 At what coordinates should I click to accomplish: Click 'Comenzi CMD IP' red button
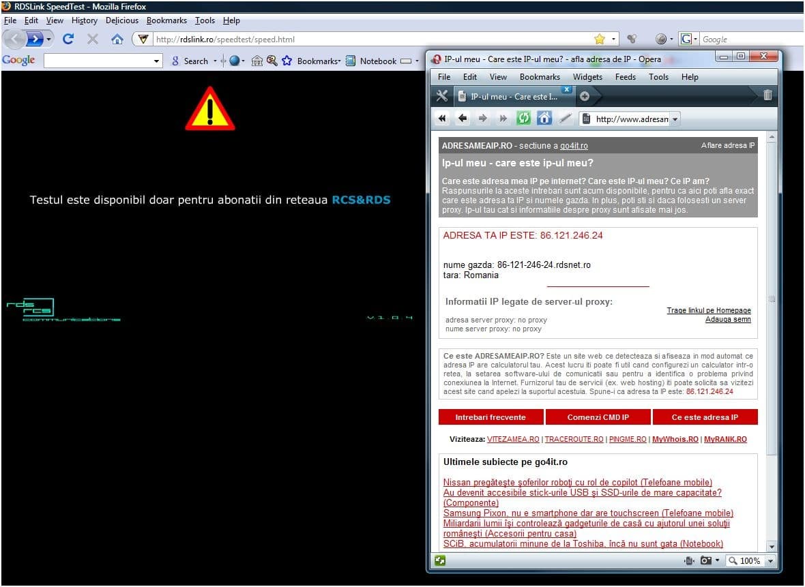pos(598,417)
